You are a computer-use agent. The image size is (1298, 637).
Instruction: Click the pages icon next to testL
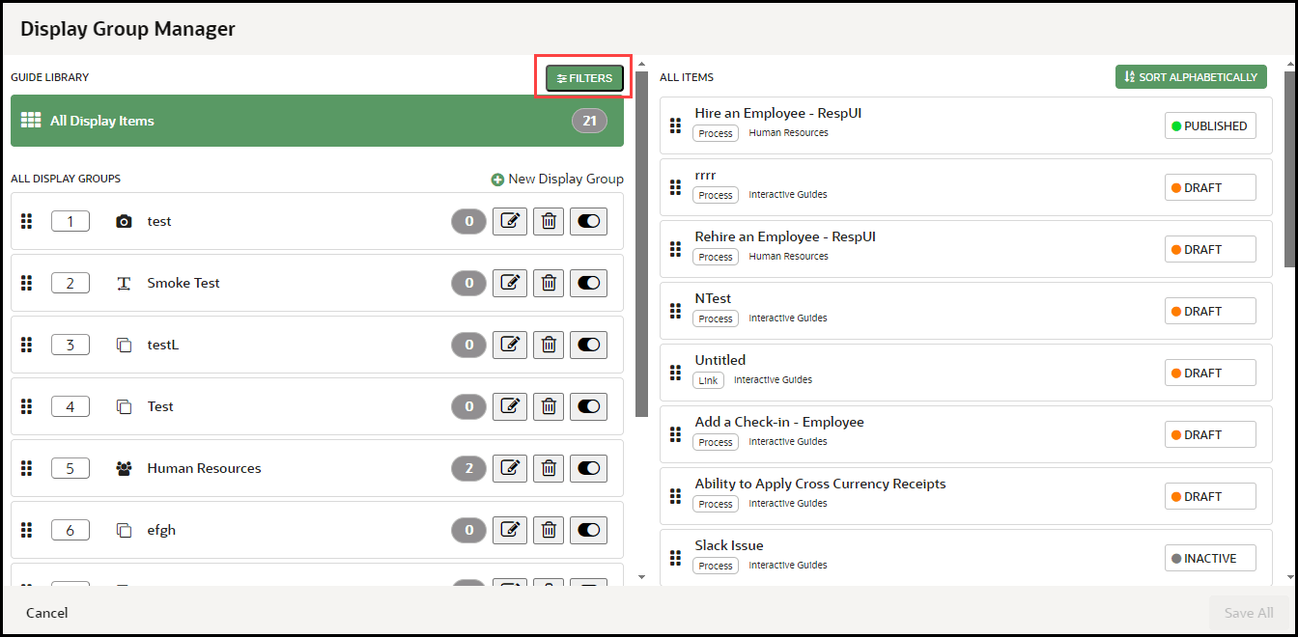(x=125, y=345)
